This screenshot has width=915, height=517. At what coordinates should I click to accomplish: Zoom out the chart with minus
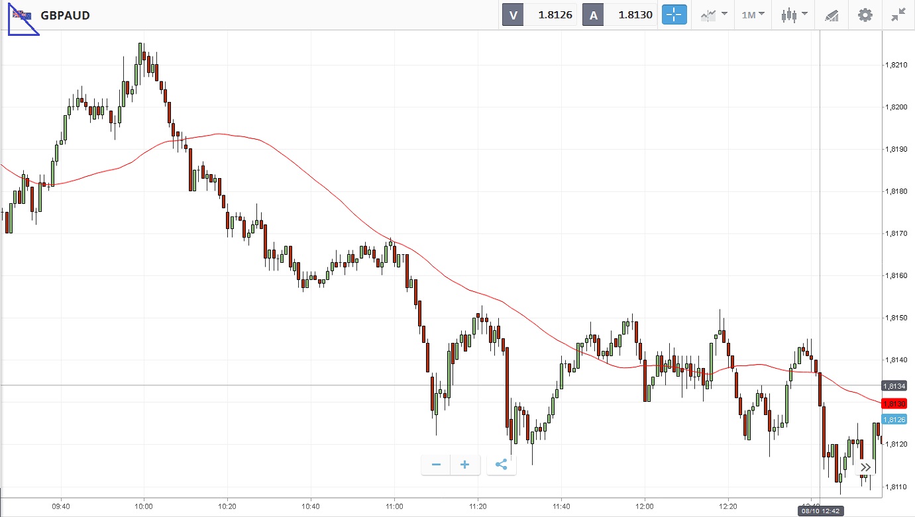pos(436,465)
